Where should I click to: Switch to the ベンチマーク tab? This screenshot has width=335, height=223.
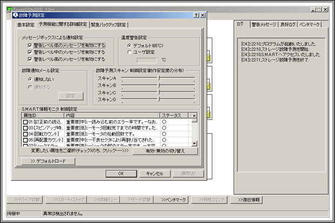pyautogui.click(x=310, y=24)
